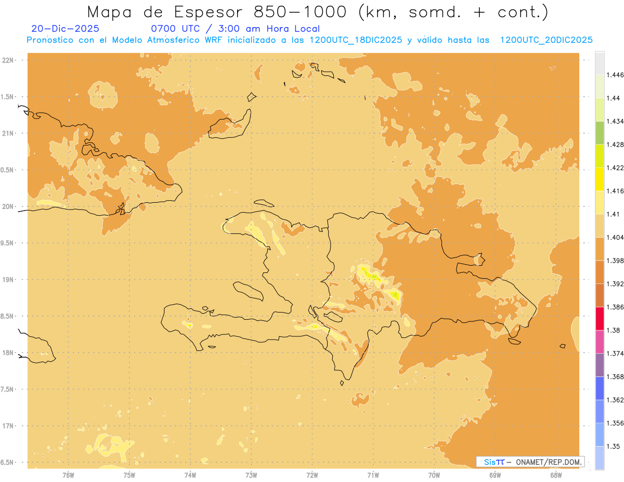Click the colorbar value 1.362

coord(616,400)
